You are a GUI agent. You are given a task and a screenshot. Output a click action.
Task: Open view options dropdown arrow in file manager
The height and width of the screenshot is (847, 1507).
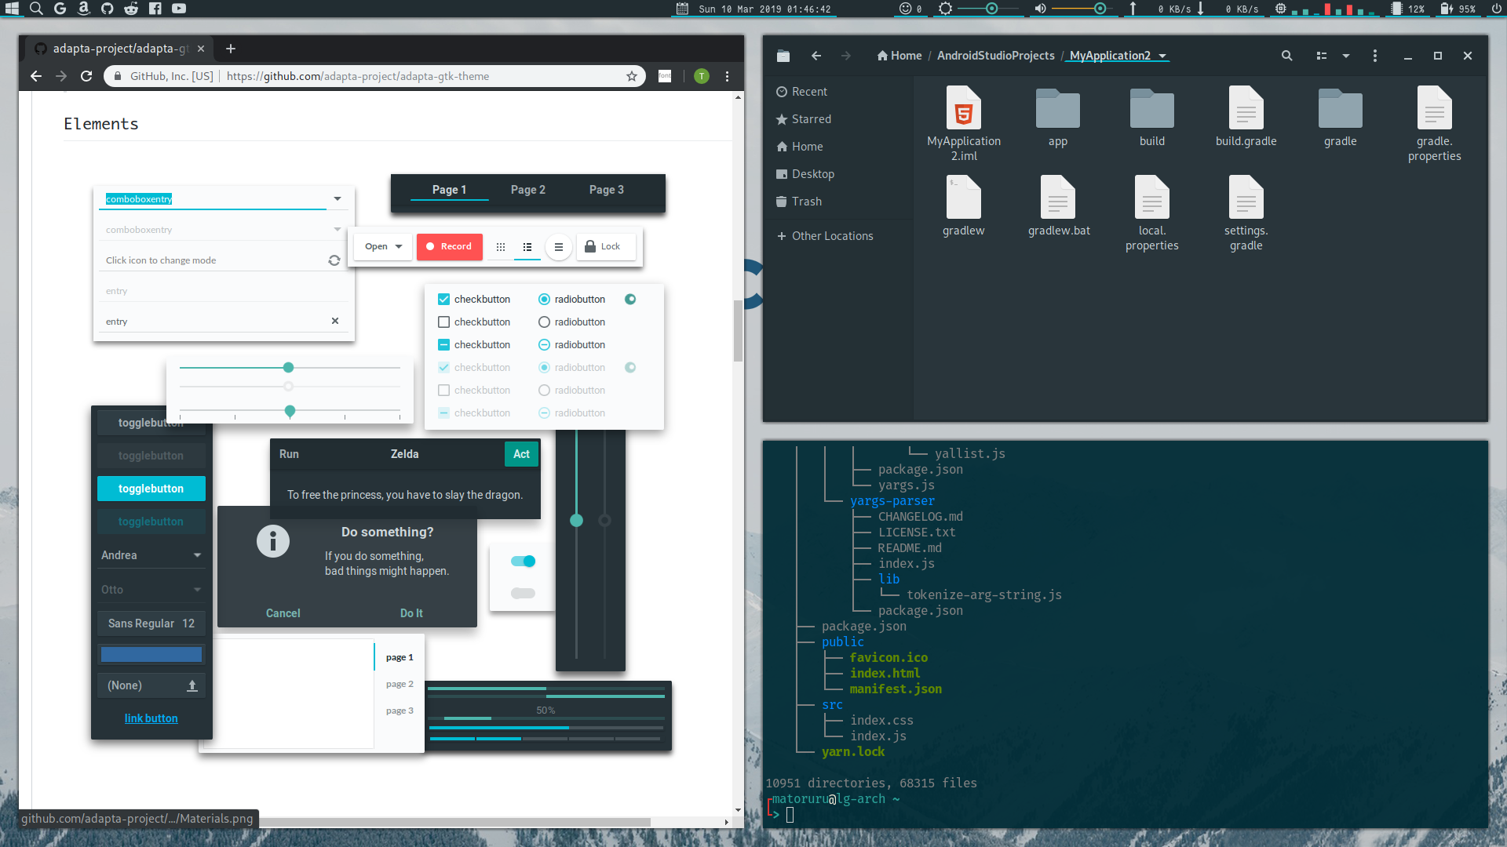pyautogui.click(x=1346, y=56)
